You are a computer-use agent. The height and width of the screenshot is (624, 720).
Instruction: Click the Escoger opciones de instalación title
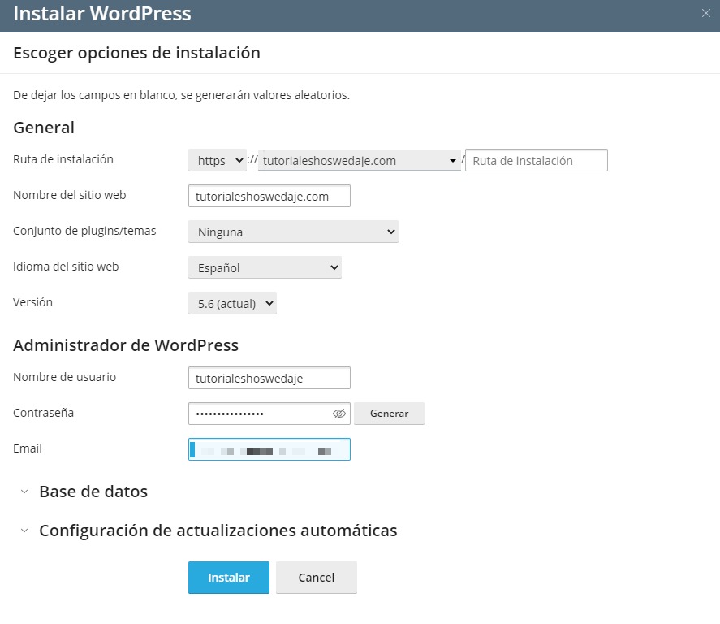[137, 53]
